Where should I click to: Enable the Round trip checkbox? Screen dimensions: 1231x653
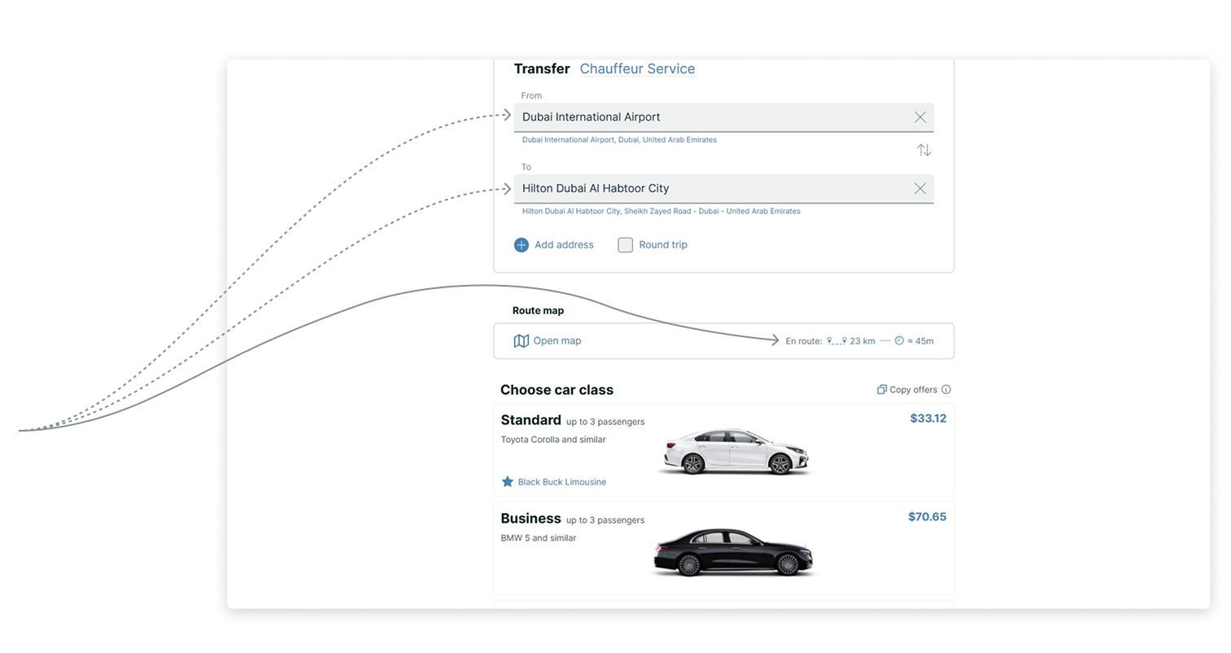coord(625,245)
